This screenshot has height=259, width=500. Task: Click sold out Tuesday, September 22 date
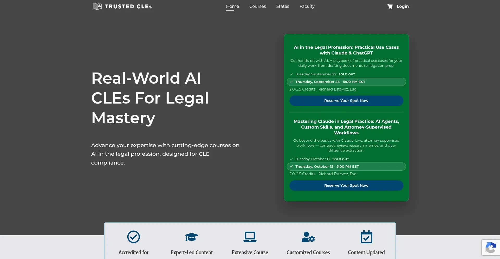[316, 74]
